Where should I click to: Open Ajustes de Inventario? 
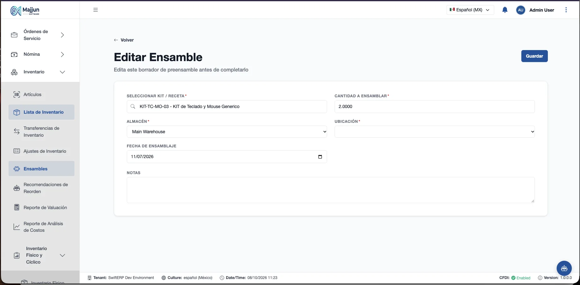point(41,151)
